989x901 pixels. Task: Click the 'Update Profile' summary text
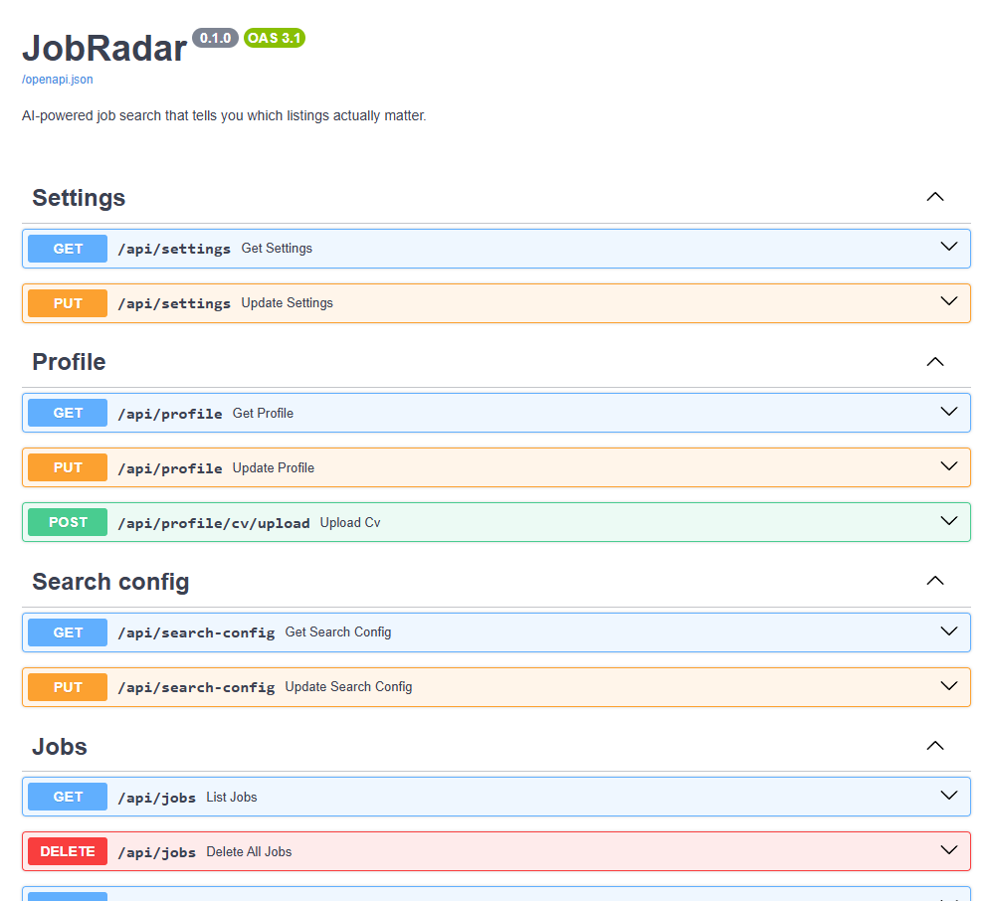coord(274,467)
